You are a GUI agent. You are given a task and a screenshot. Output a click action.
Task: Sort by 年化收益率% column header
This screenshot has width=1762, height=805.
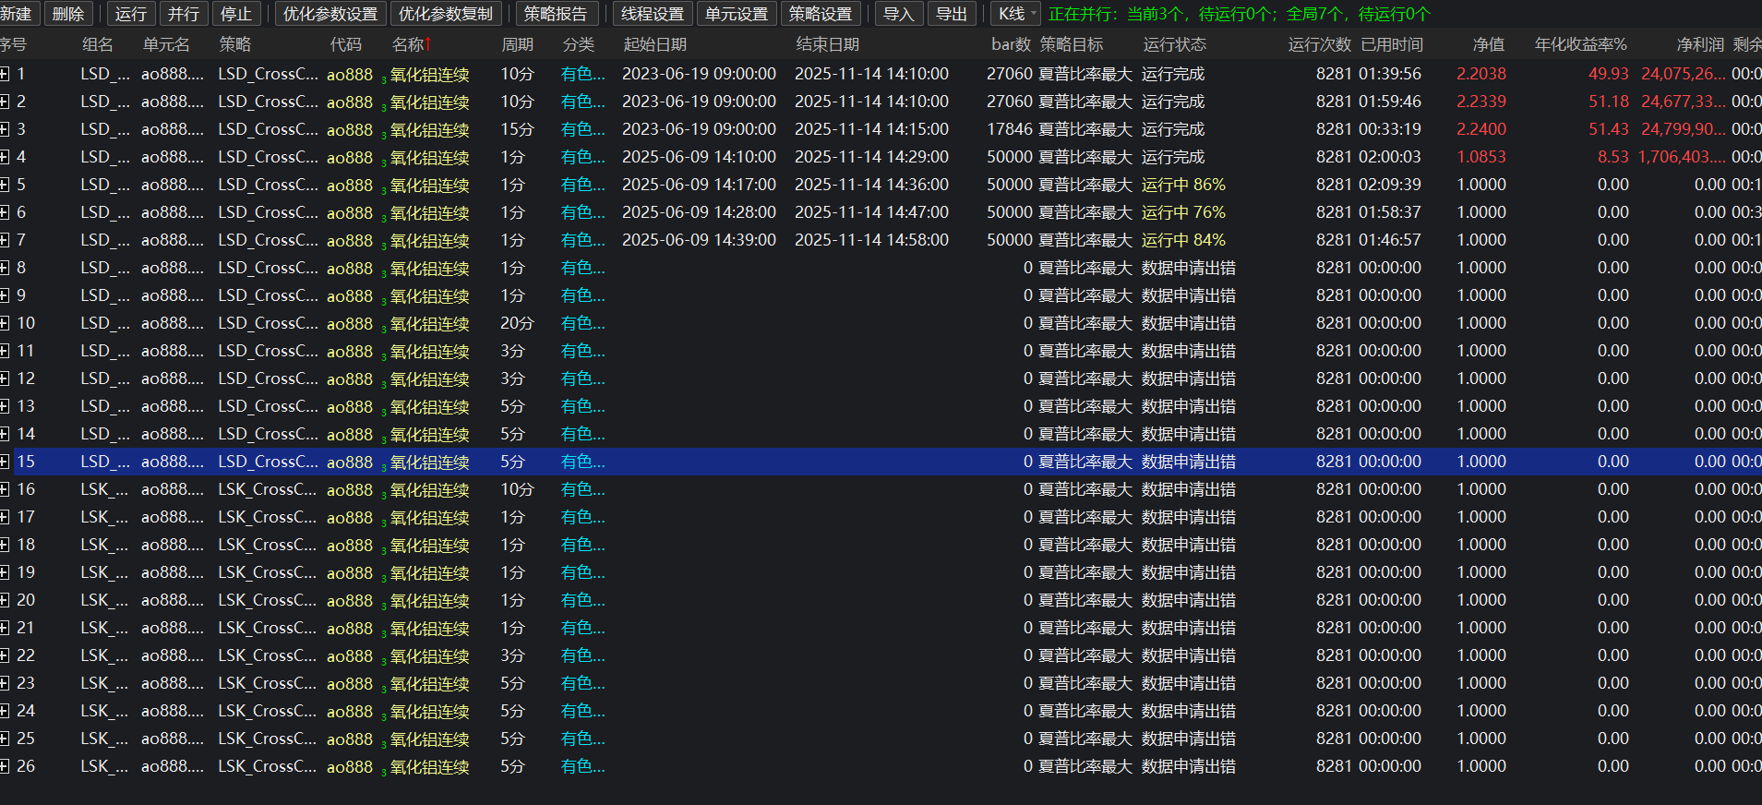click(x=1580, y=44)
